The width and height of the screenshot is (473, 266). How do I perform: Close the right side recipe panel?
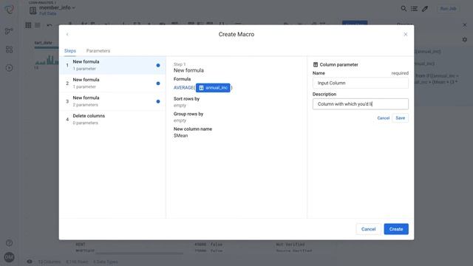click(x=465, y=25)
